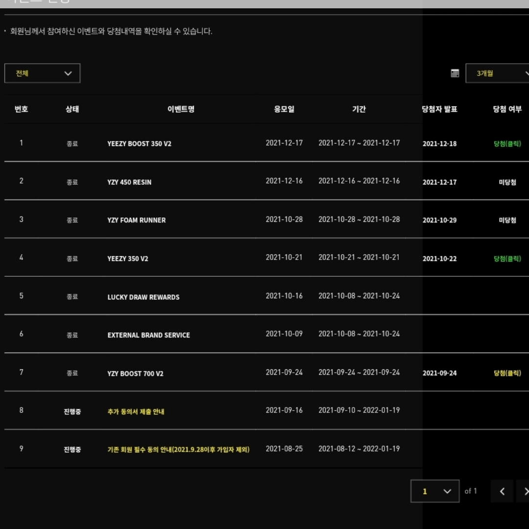Select announcement date 2021-10-29
The height and width of the screenshot is (529, 529).
click(x=439, y=220)
